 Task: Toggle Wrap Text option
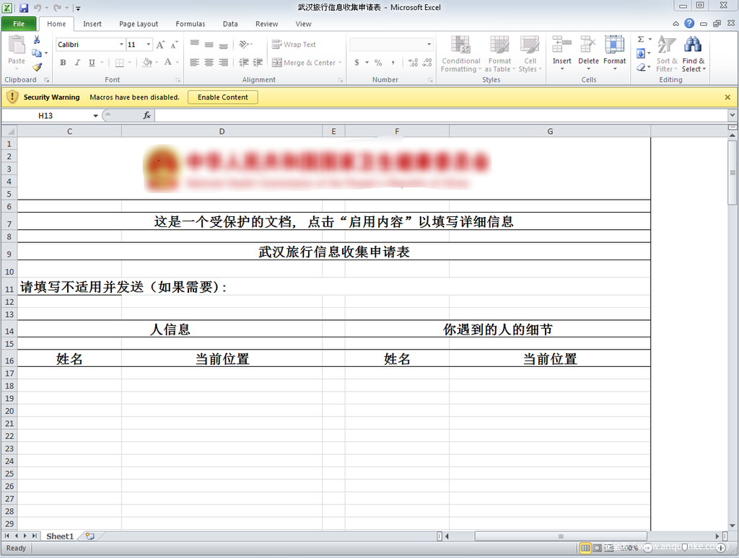(294, 45)
